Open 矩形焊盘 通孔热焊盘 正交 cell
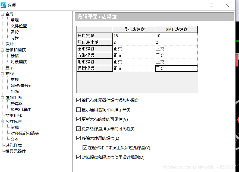 [134, 62]
